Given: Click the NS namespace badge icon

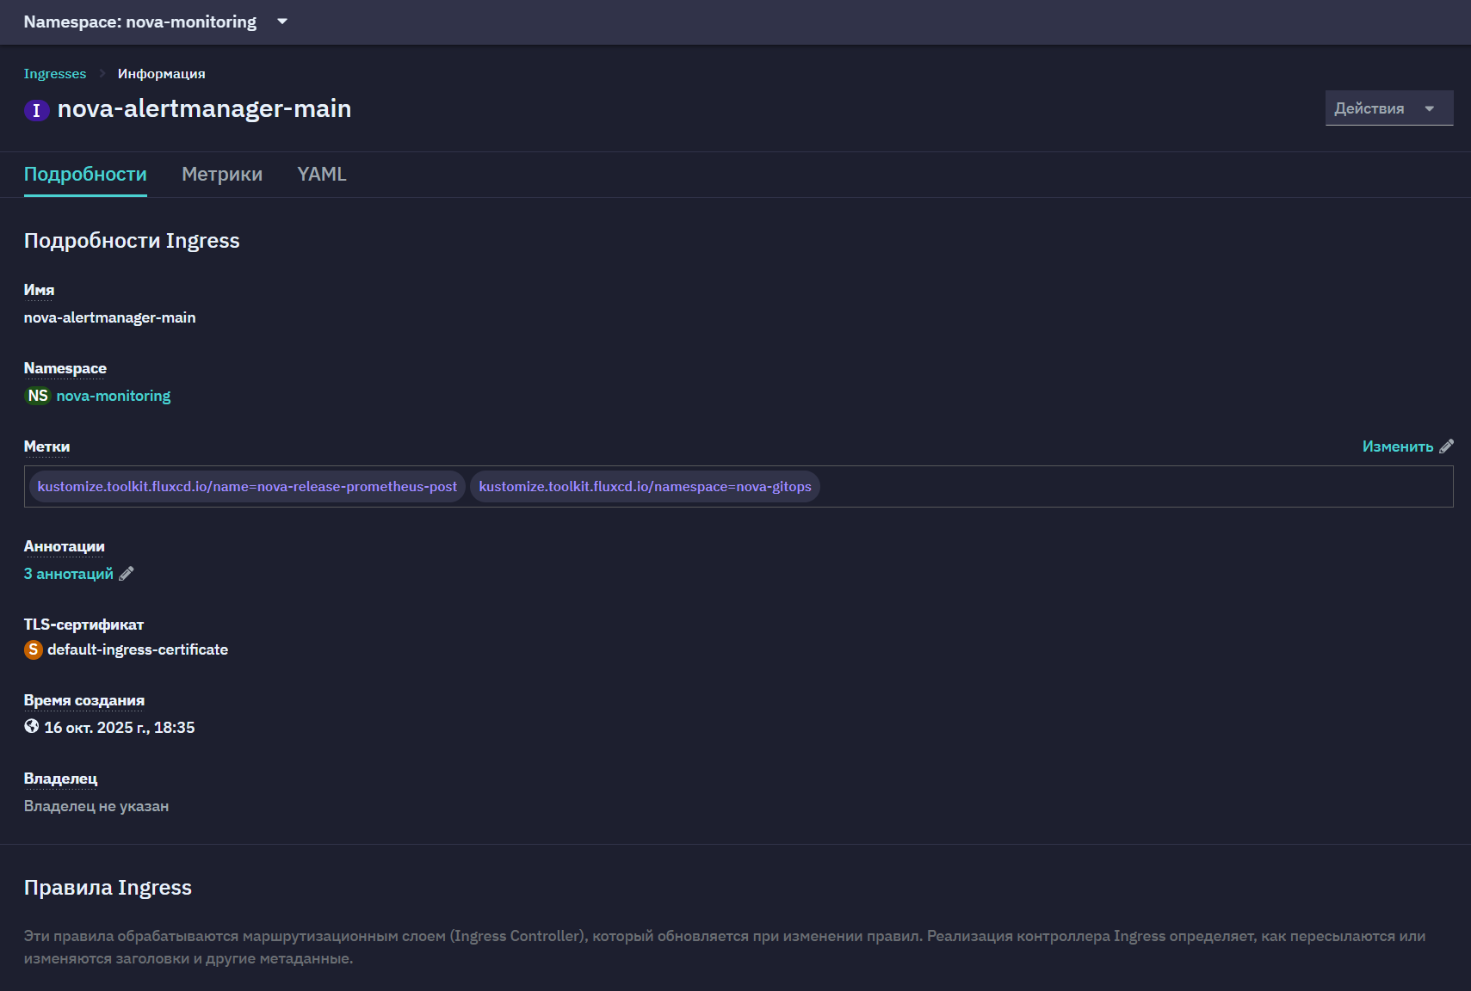Looking at the screenshot, I should (x=38, y=396).
